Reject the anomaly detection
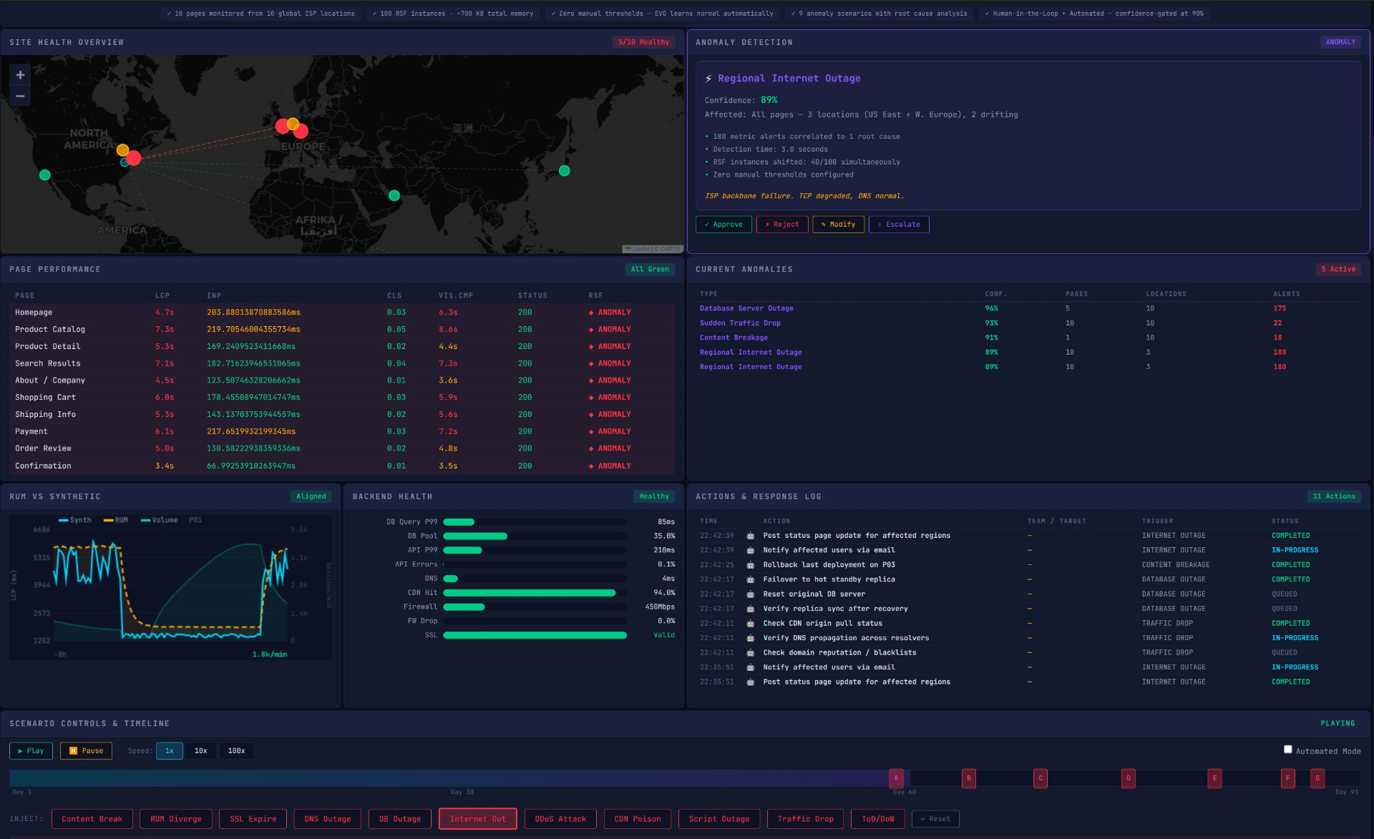Image resolution: width=1374 pixels, height=839 pixels. click(x=782, y=224)
